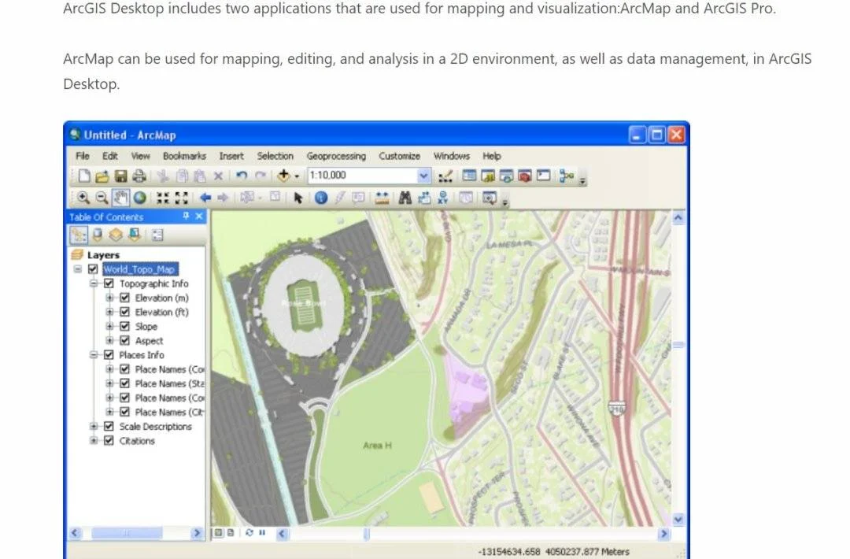Open the Editor toolbar icon
Image resolution: width=850 pixels, height=559 pixels.
(x=445, y=176)
